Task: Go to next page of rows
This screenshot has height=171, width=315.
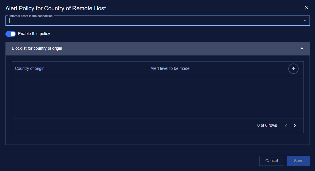Action: point(295,126)
